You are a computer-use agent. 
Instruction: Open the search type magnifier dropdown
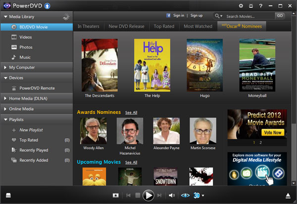tap(218, 16)
